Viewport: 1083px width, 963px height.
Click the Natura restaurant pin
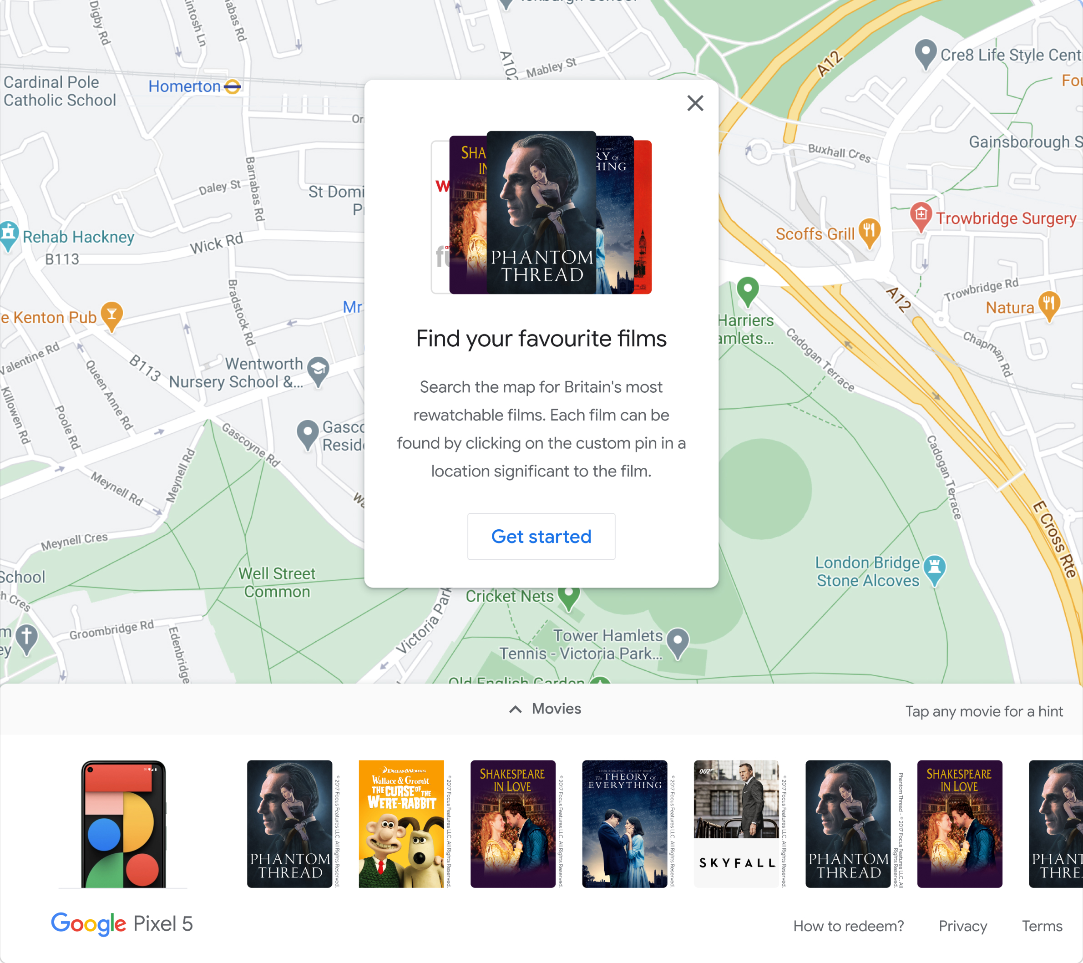[x=1049, y=306]
